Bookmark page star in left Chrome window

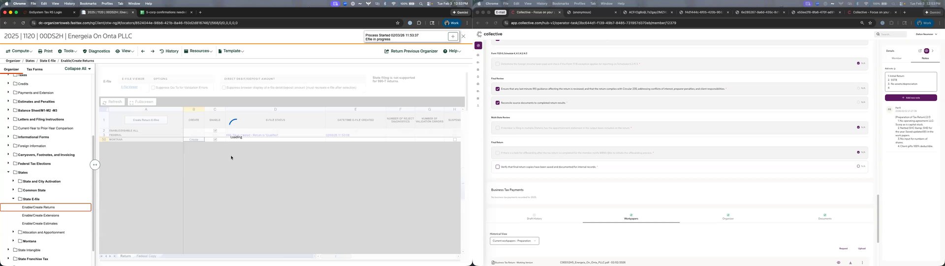pos(398,23)
